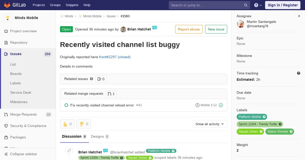Click the Report abuse button
Screen dimensions: 305x160
[x=189, y=29]
